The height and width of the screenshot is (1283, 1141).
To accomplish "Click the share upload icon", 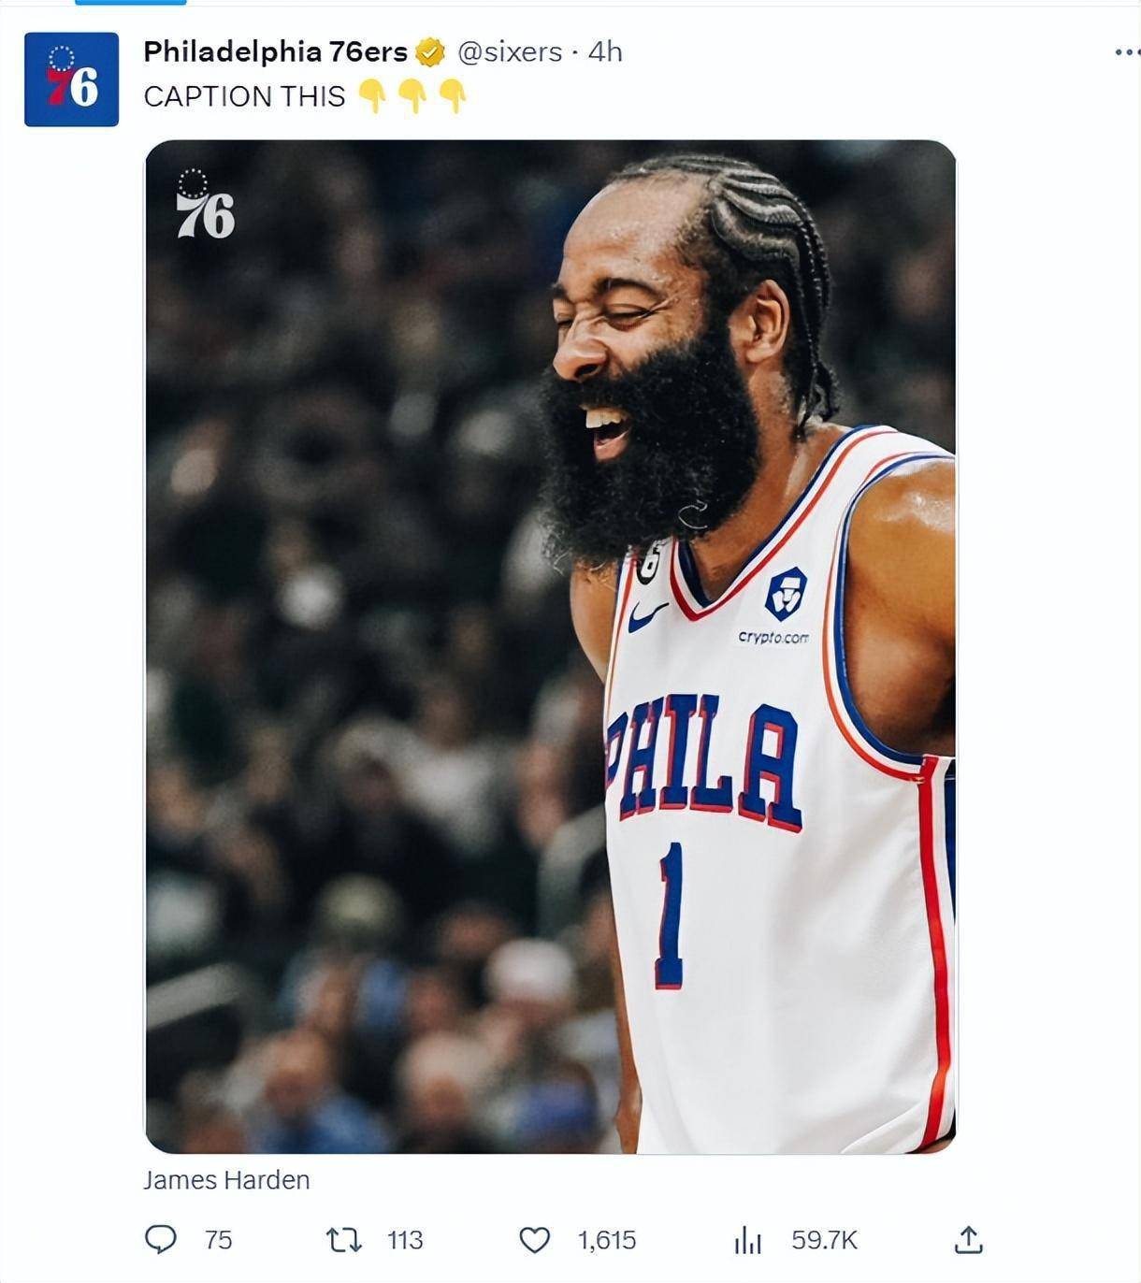I will pos(968,1239).
